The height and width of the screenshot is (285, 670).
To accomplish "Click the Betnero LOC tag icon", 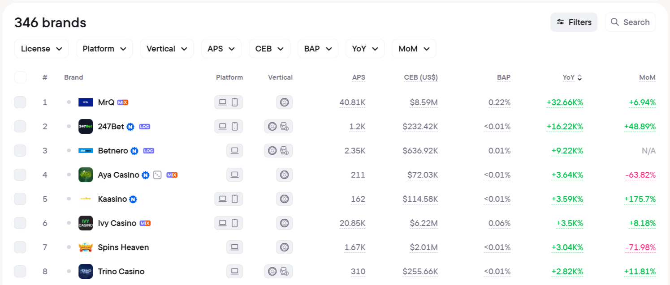I will click(x=149, y=151).
